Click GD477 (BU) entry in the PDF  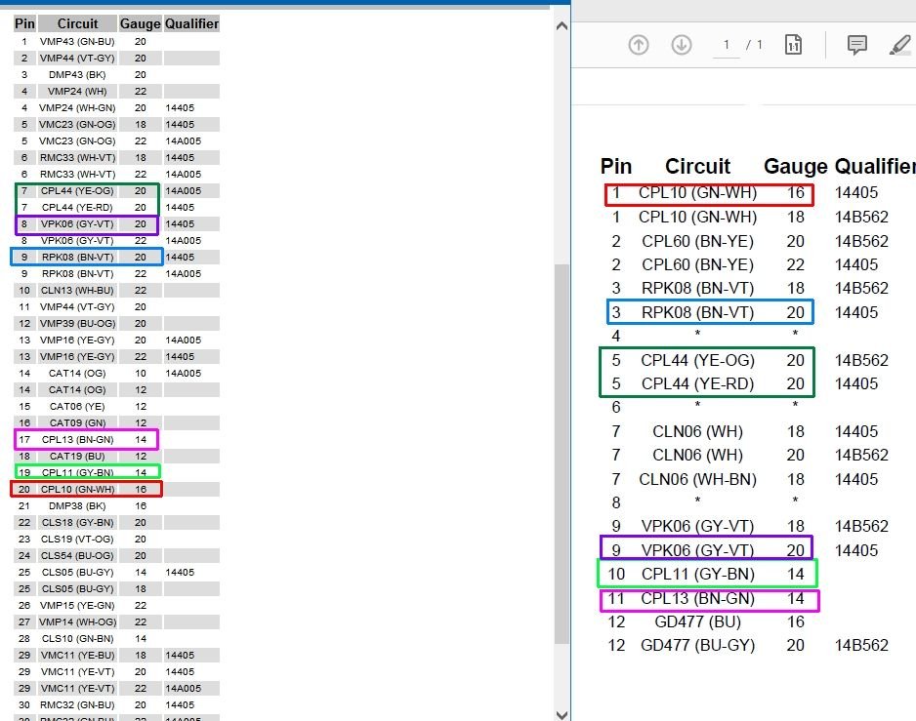point(696,621)
